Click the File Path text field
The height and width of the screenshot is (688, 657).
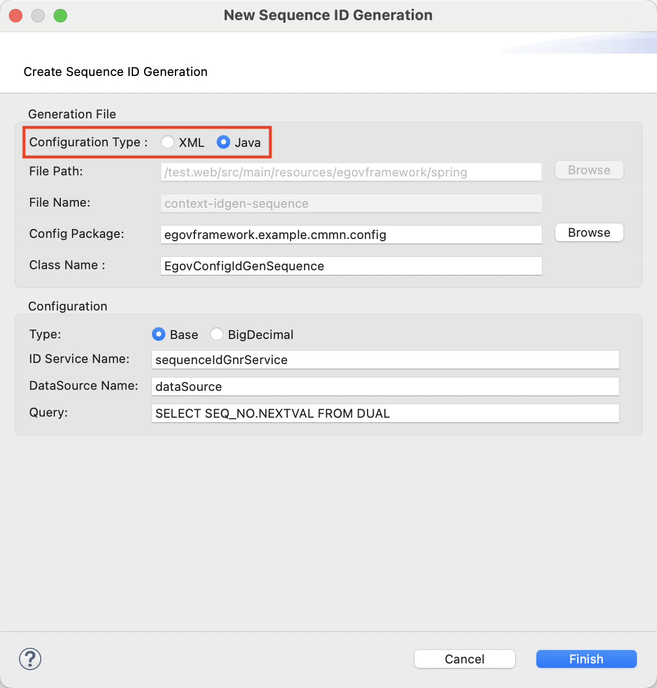click(351, 172)
